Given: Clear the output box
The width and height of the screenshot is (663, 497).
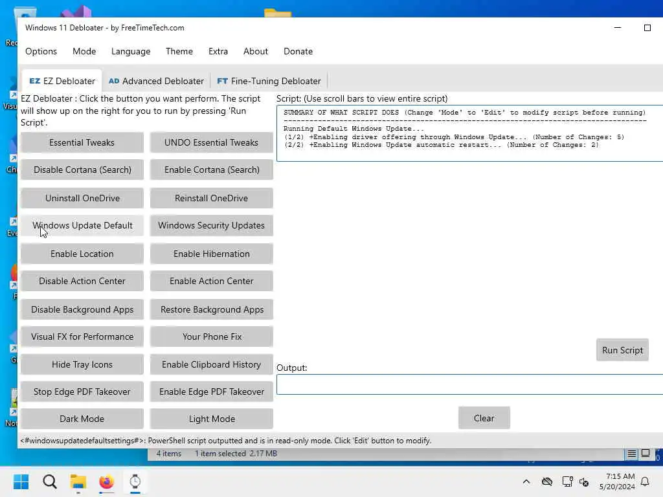Looking at the screenshot, I should click(x=484, y=418).
